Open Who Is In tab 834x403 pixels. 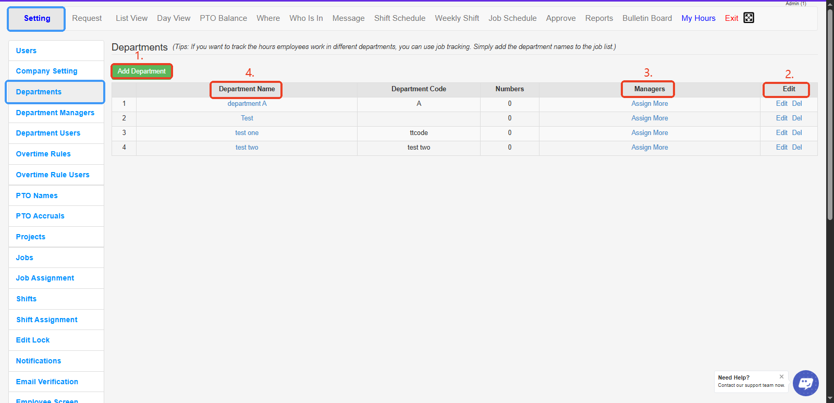coord(306,18)
